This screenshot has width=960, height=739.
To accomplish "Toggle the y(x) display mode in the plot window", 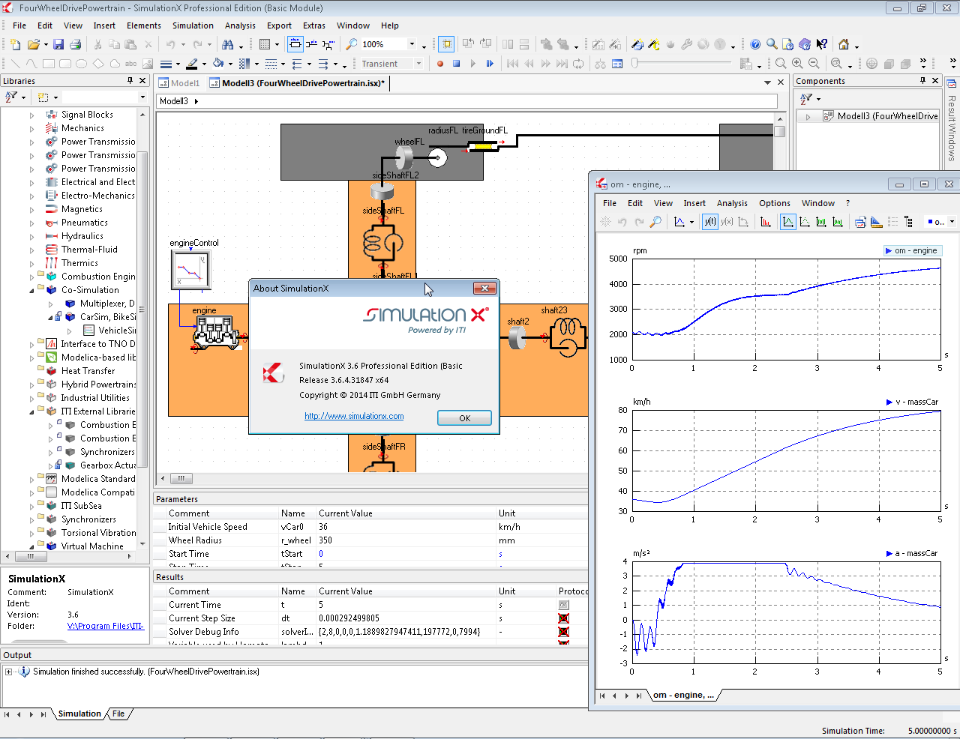I will point(727,222).
